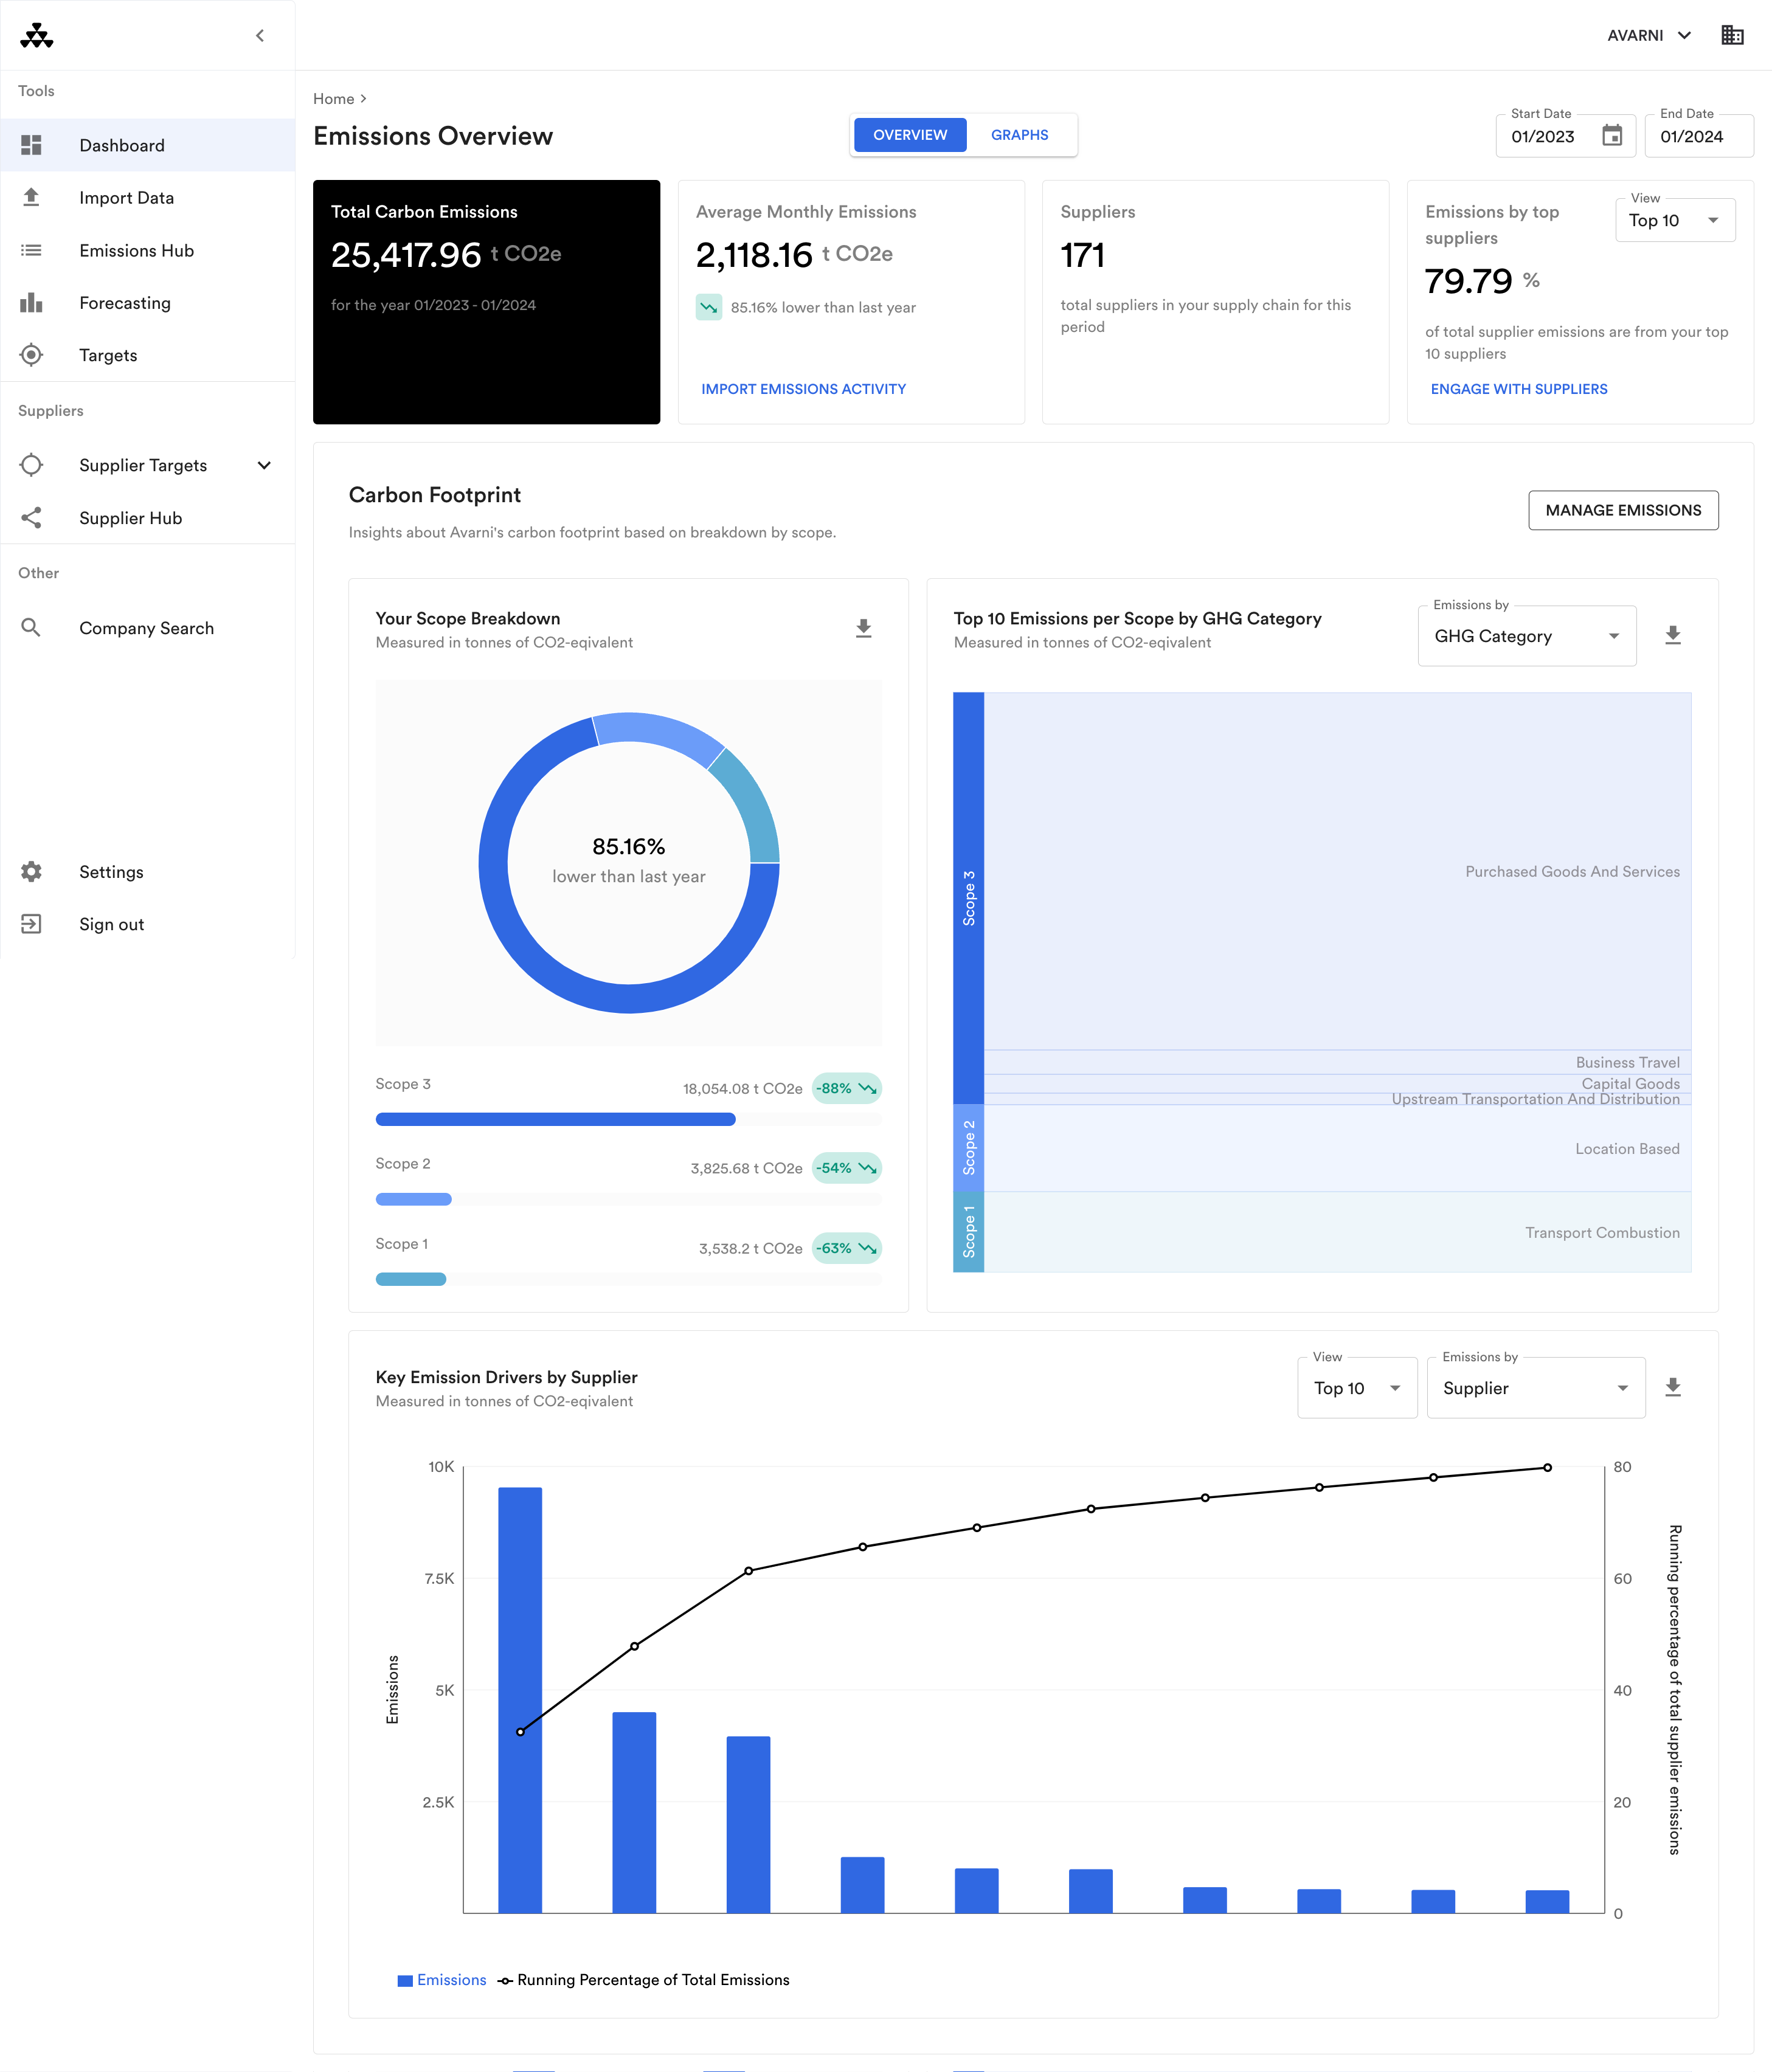Screen dimensions: 1772x2072
Task: Toggle Running Percentage series in legend
Action: 645,1980
